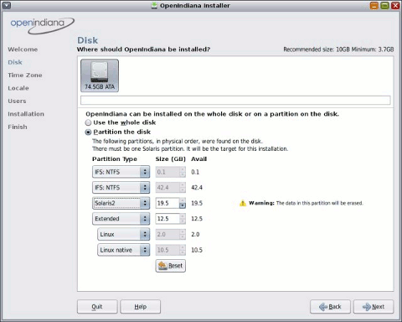Screen dimensions: 402x322
Task: Select the 74.5GB ATA disk icon
Action: [x=100, y=75]
